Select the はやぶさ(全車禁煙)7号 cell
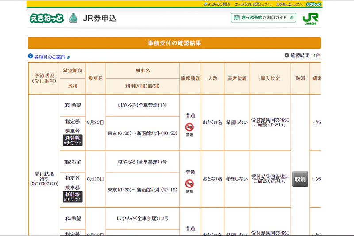 (x=142, y=162)
